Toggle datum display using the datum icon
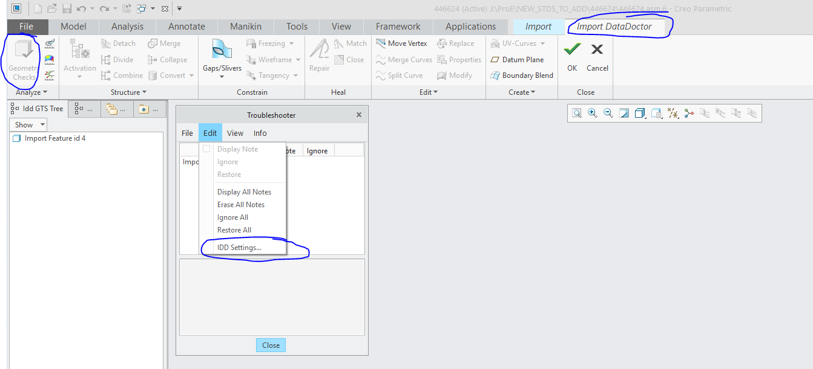 (672, 113)
